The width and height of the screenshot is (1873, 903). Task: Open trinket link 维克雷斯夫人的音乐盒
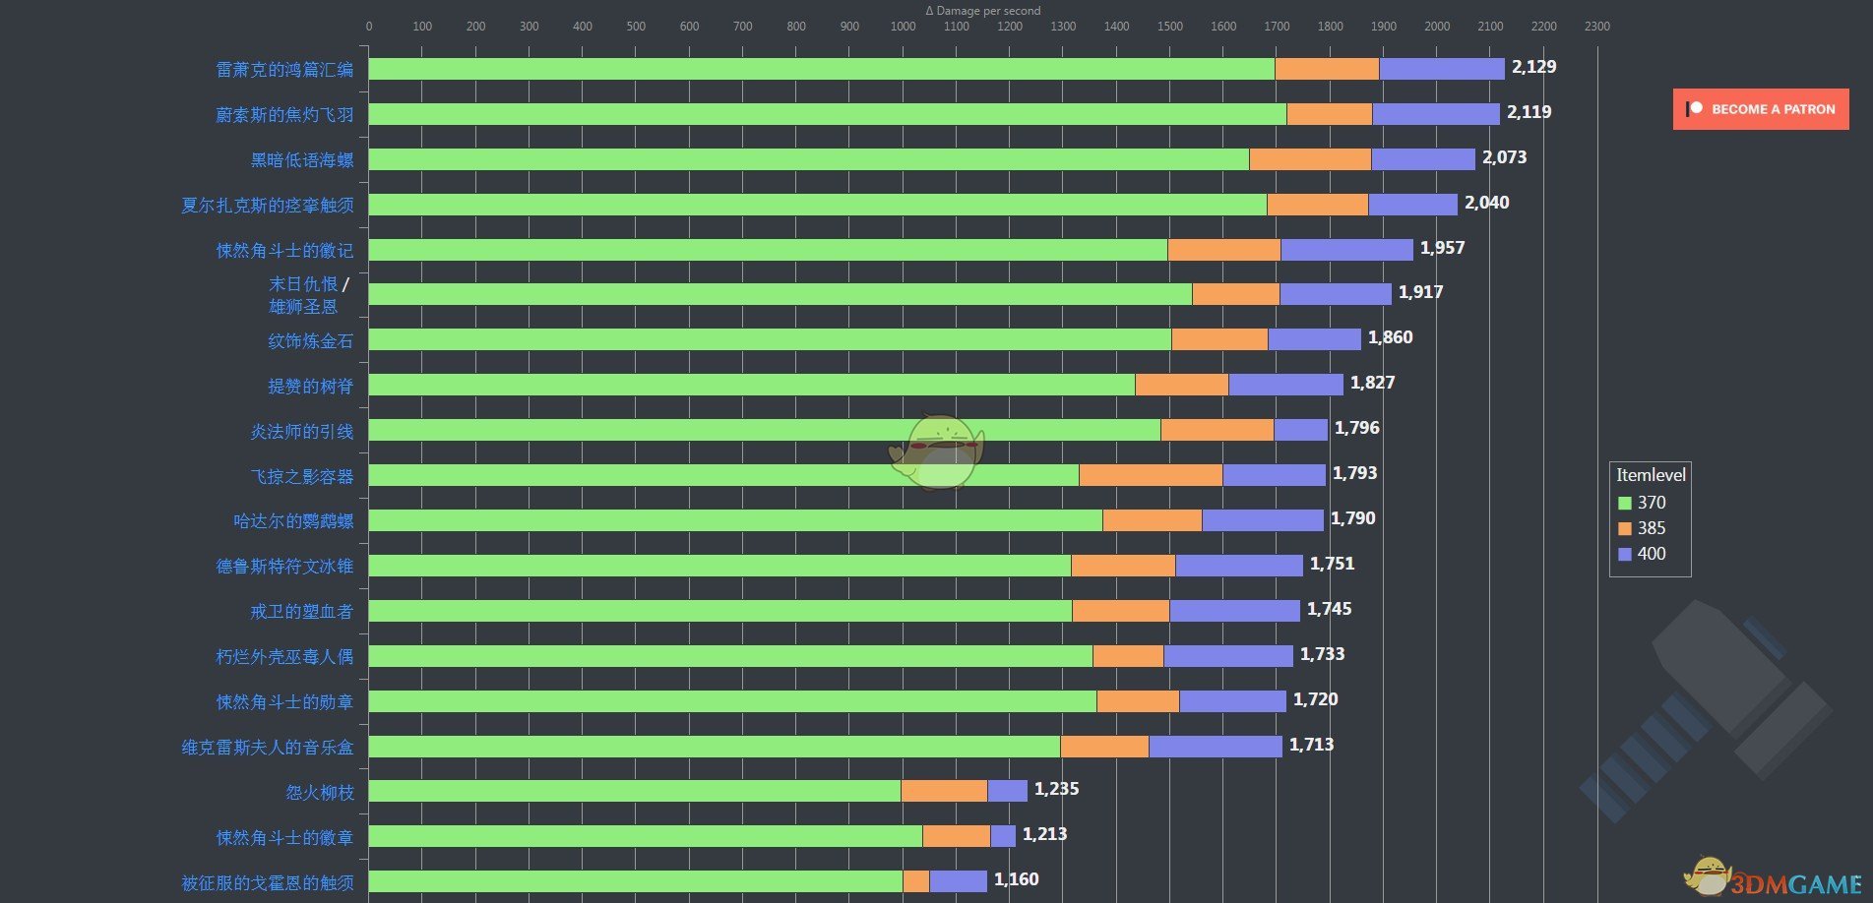click(268, 747)
